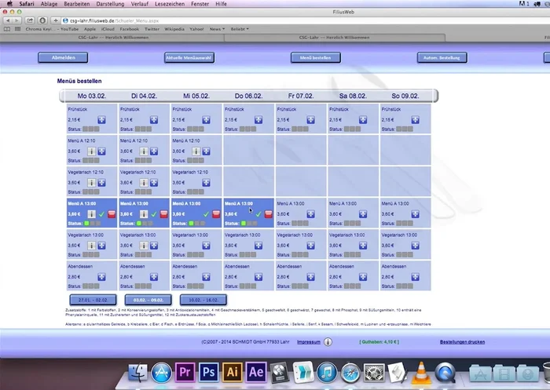Open info for Vegetarisch 12:10 on Wednesday

(x=196, y=182)
